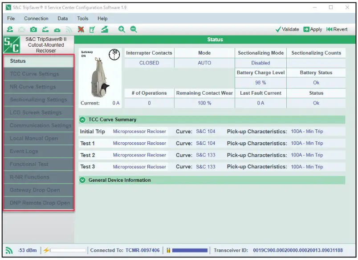Click the printer icon in toolbar
Image resolution: width=358 pixels, height=260 pixels.
pos(57,29)
